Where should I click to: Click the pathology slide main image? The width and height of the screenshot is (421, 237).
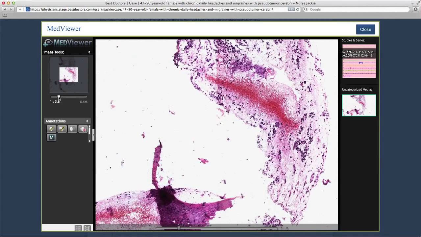[x=216, y=134]
